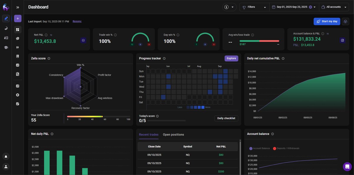Click the heatmap legend swatch beside Less

tap(188, 107)
